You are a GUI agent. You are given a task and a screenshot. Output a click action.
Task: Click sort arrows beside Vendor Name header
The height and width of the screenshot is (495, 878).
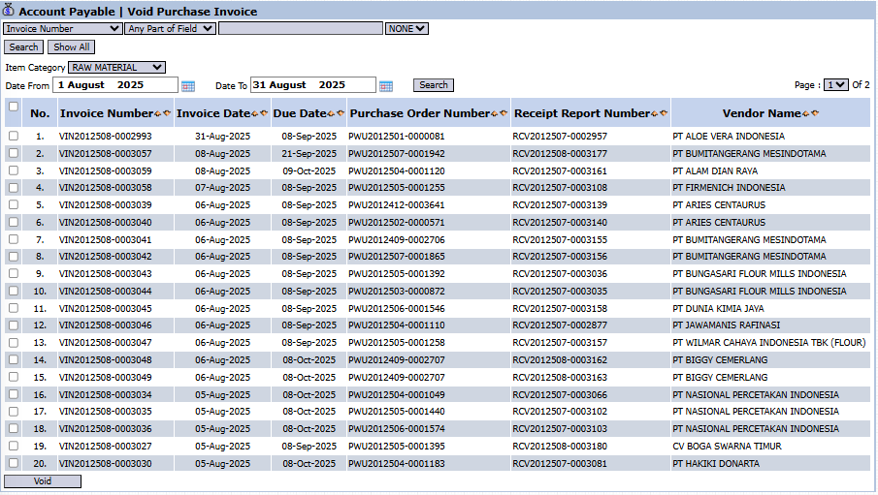pyautogui.click(x=811, y=113)
